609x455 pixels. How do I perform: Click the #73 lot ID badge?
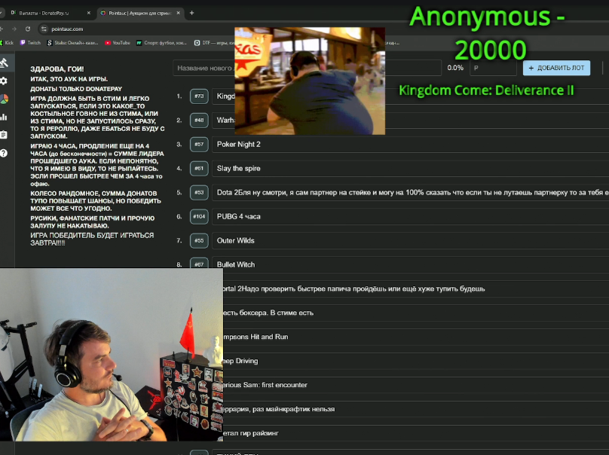coord(199,96)
